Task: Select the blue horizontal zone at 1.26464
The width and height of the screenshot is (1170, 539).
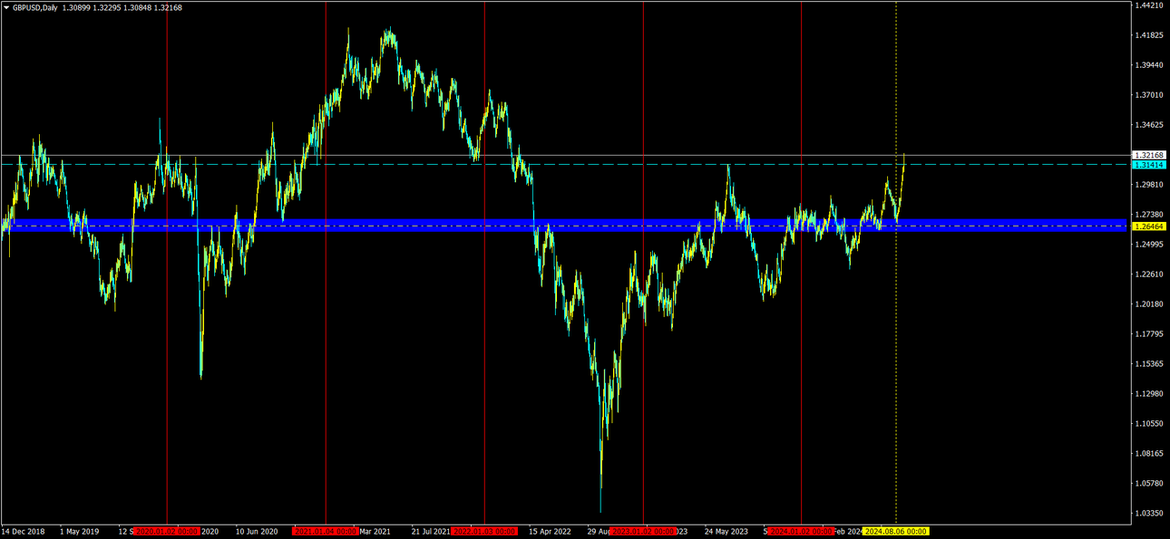Action: 563,226
